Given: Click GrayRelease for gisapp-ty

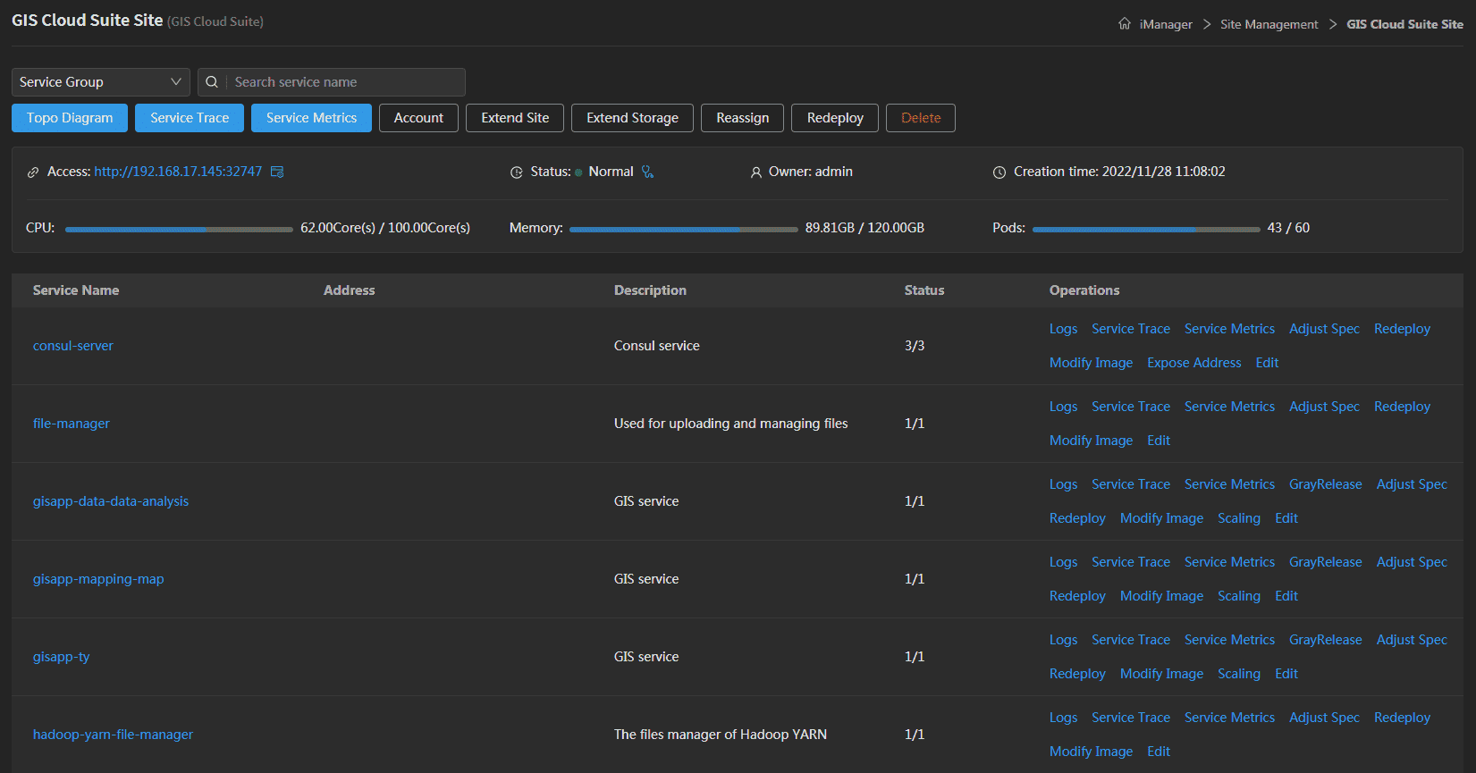Looking at the screenshot, I should [x=1325, y=640].
